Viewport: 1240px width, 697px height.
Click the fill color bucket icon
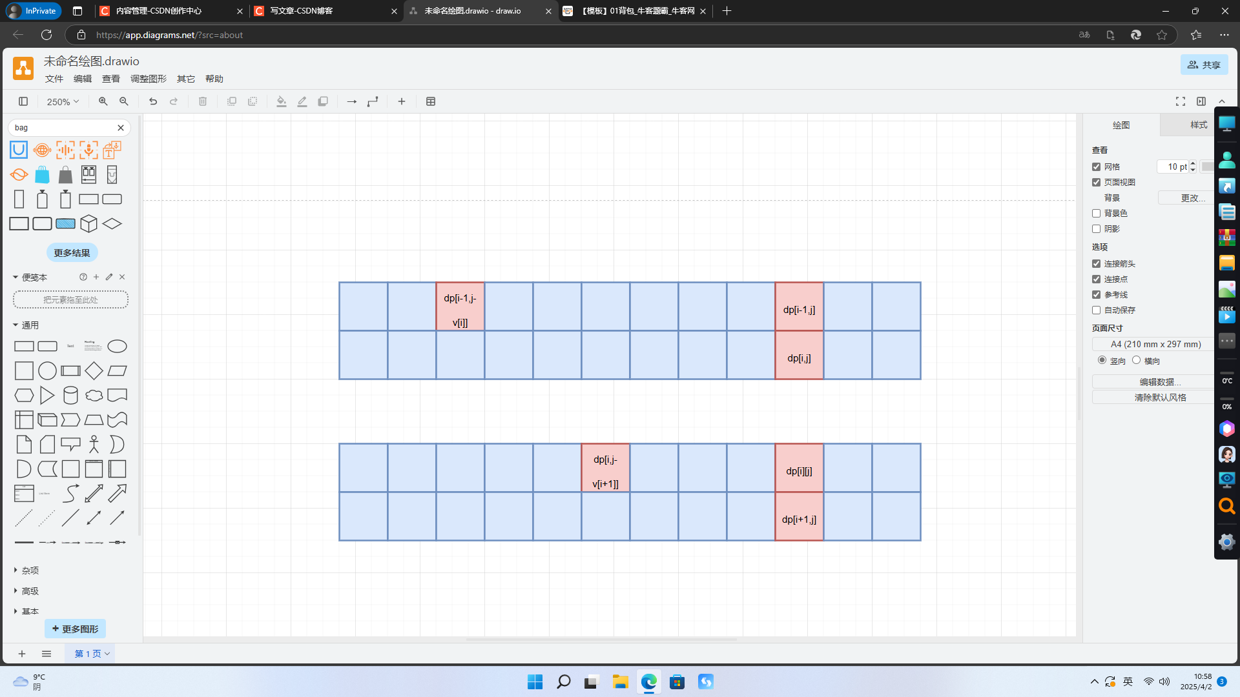click(x=281, y=101)
